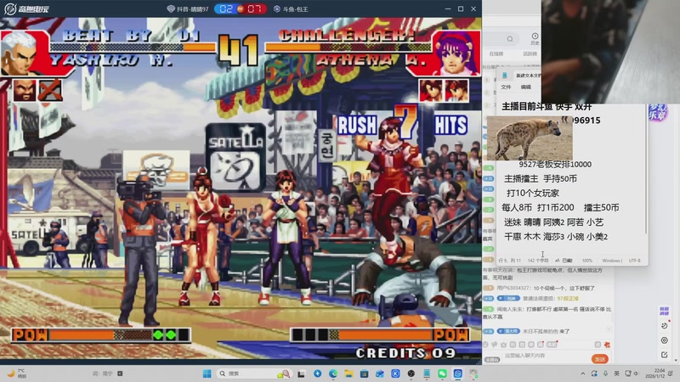This screenshot has height=382, width=680.
Task: Click the 142个字符 character count status
Action: 538,261
